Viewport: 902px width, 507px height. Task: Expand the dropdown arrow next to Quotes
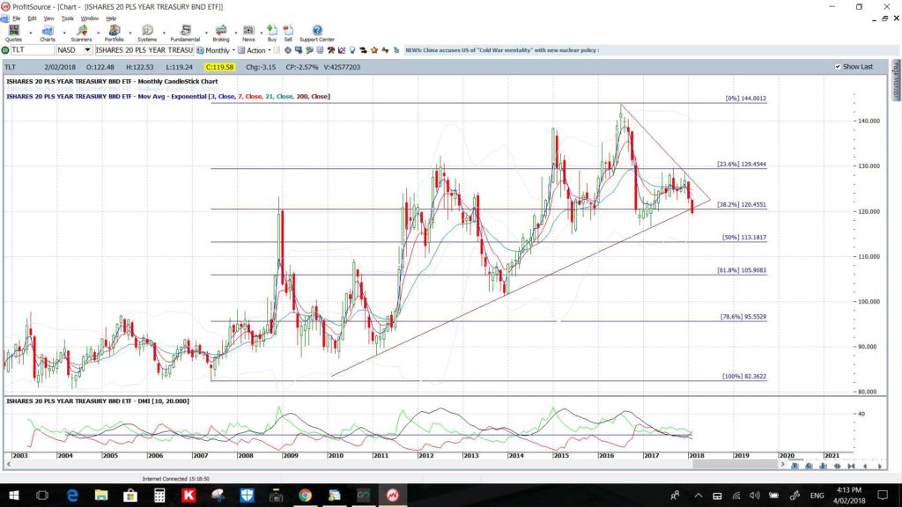coord(31,33)
